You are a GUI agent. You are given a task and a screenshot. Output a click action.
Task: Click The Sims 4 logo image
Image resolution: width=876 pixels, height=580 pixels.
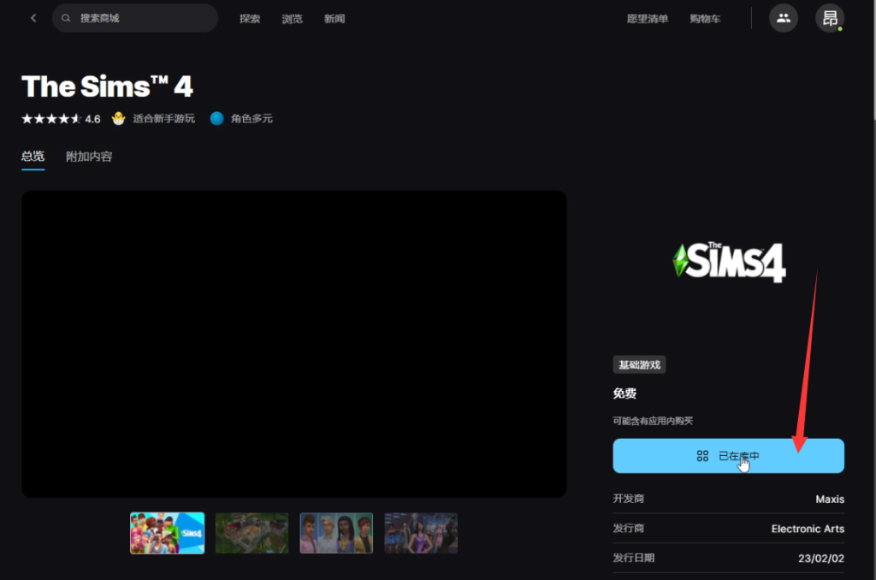[729, 262]
